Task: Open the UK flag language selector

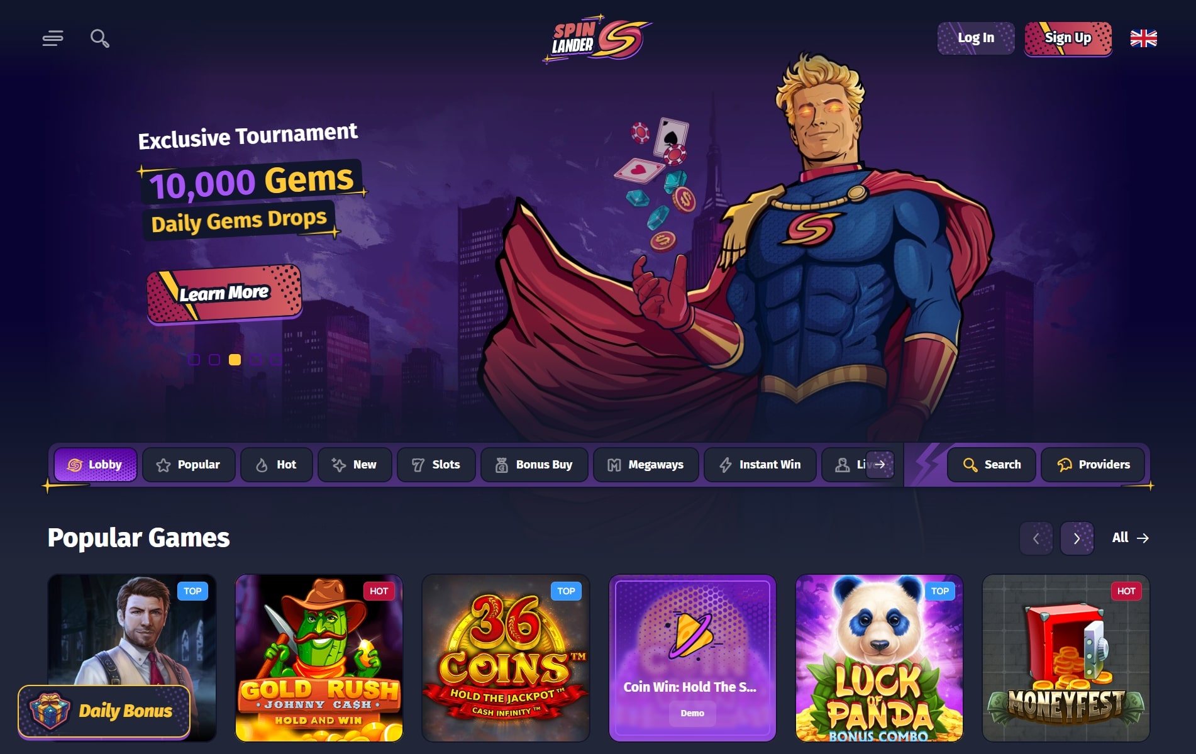Action: tap(1143, 38)
